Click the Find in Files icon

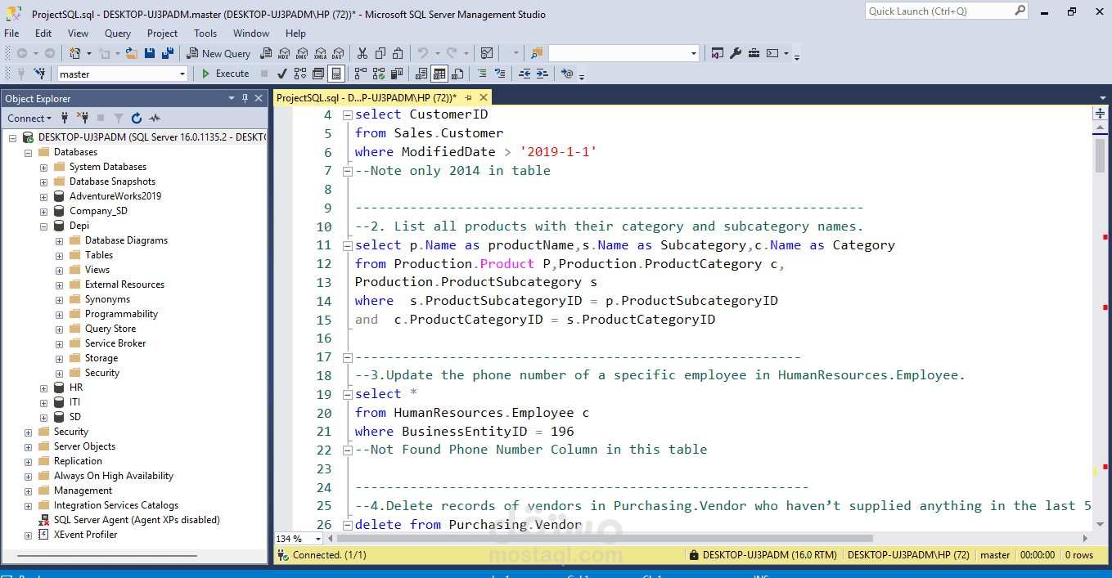(537, 53)
